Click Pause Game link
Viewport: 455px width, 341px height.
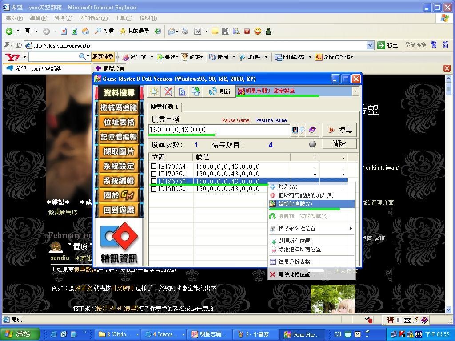(235, 120)
